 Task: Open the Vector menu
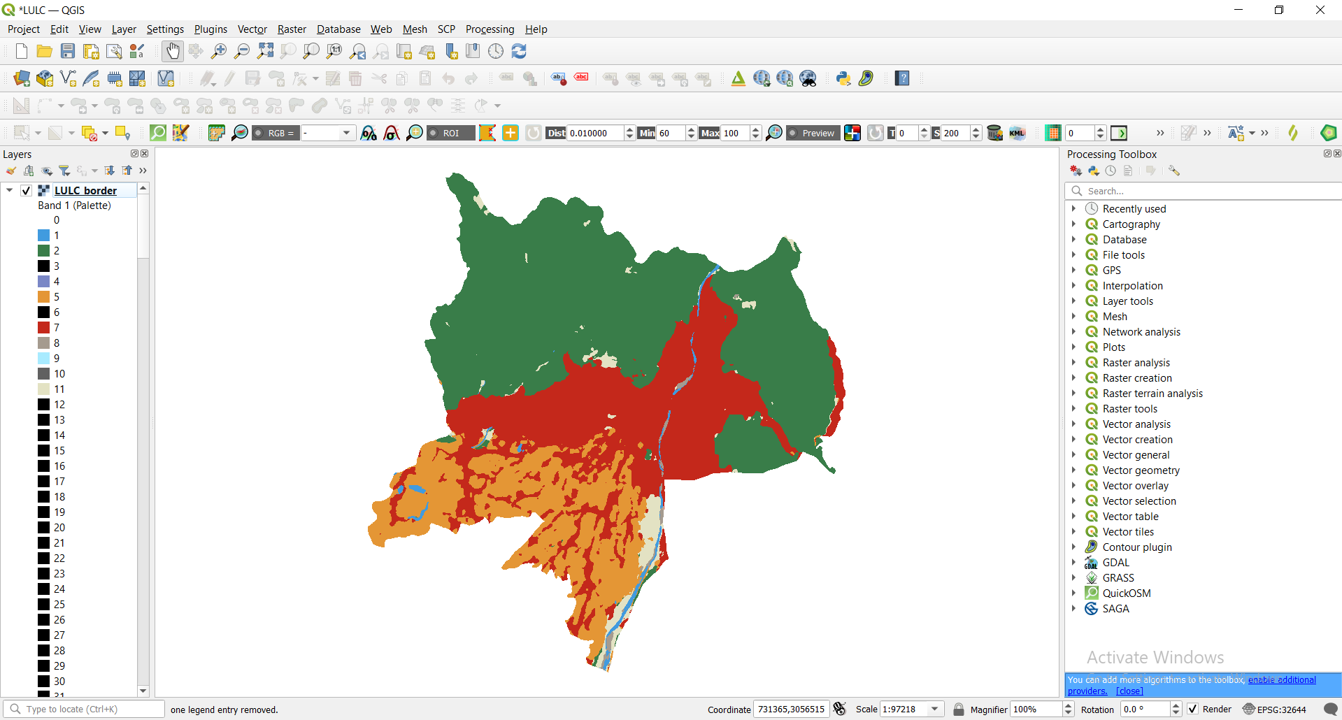252,29
